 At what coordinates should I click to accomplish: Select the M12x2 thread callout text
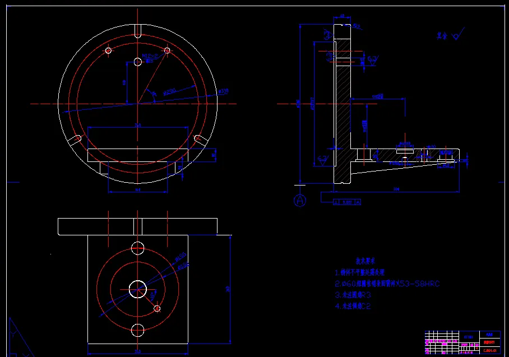coord(150,56)
